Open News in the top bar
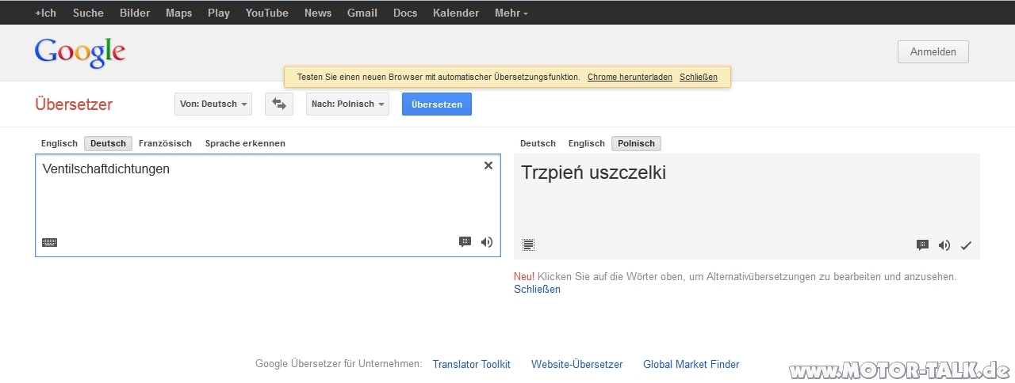Screen dimensions: 1015x383 tap(318, 13)
